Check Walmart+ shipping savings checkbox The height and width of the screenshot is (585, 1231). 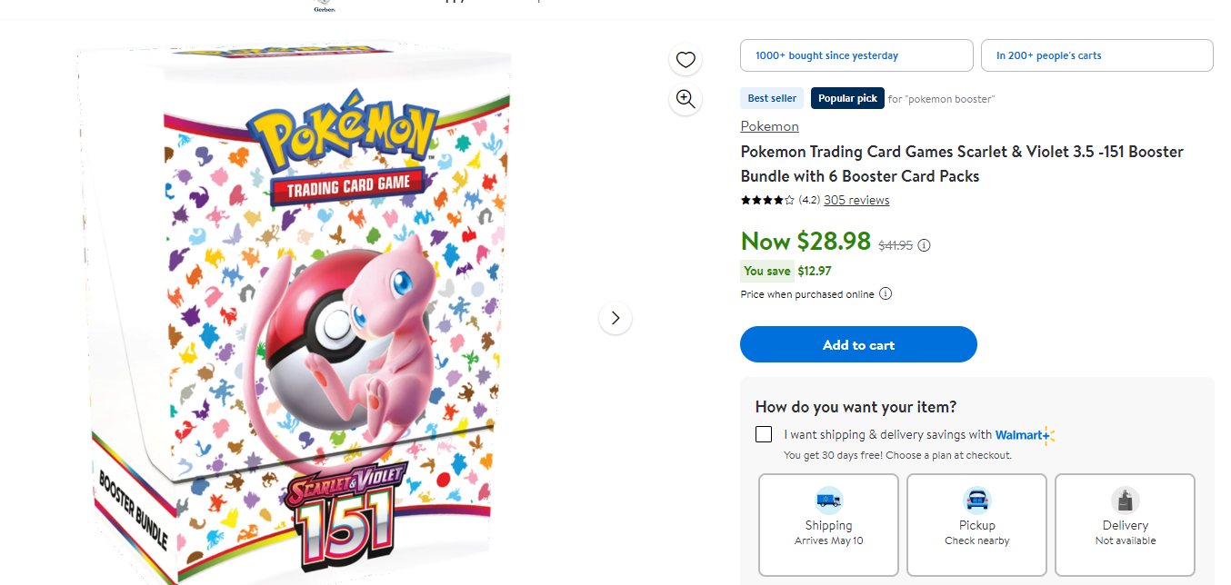point(764,434)
